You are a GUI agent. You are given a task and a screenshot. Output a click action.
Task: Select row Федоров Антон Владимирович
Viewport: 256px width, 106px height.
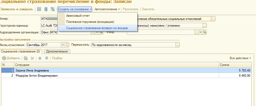[x=126, y=76]
